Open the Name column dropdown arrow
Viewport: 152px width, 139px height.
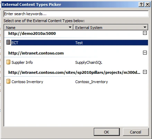click(70, 27)
